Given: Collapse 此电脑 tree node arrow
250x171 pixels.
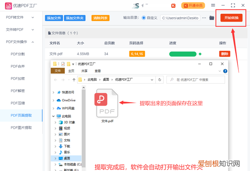Looking at the screenshot, I should (54, 116).
